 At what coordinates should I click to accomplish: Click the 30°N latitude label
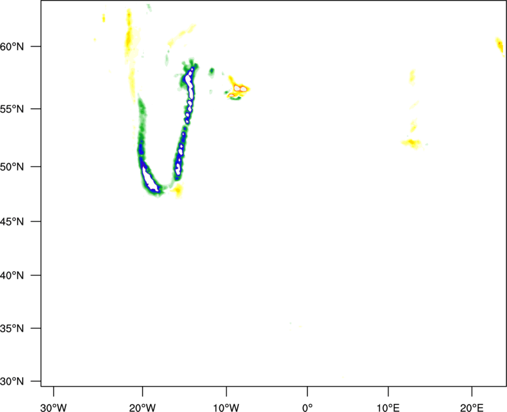click(12, 382)
